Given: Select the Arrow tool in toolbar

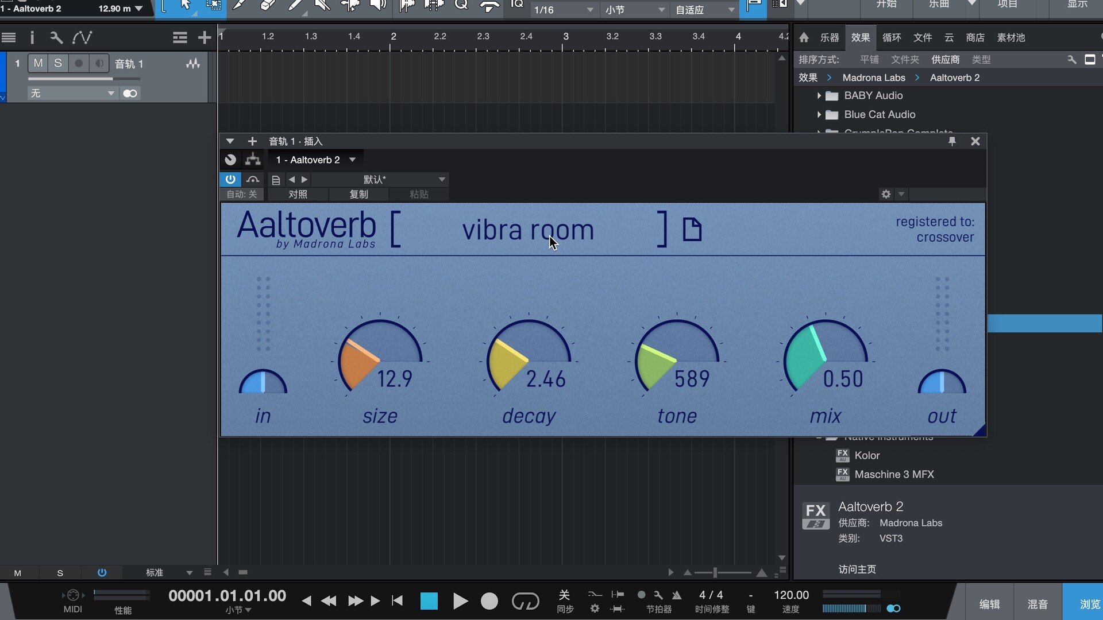Looking at the screenshot, I should [185, 6].
